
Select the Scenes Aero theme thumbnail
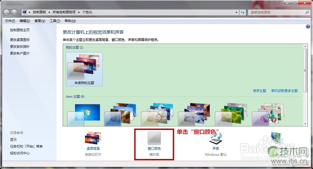pyautogui.click(x=268, y=115)
